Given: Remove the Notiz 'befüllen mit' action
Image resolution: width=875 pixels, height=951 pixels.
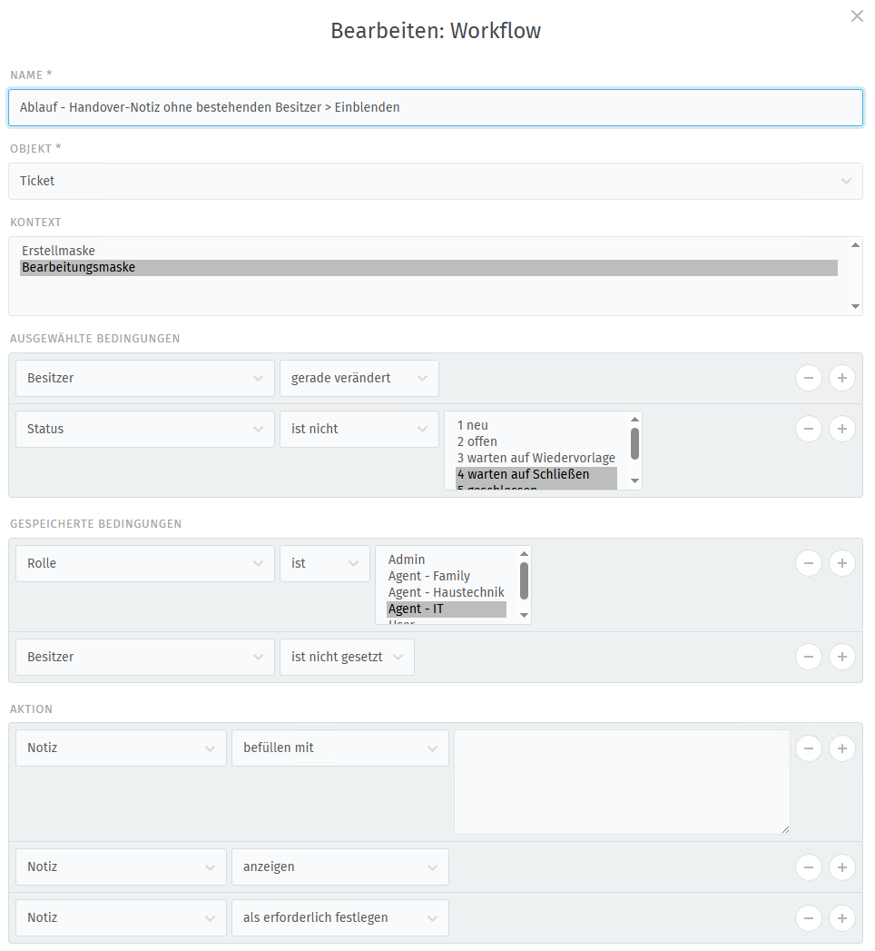Looking at the screenshot, I should pos(808,748).
